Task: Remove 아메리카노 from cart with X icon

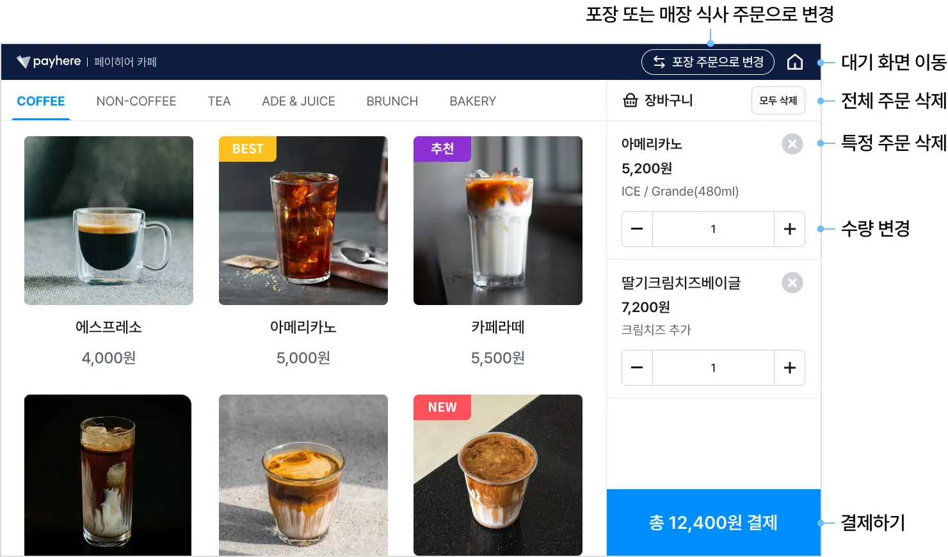Action: coord(792,144)
